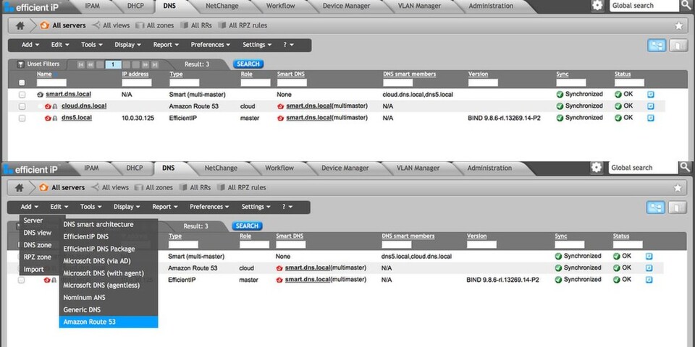Viewport: 695px width, 347px height.
Task: Open the Preferences dropdown in the upper toolbar
Action: (x=211, y=45)
